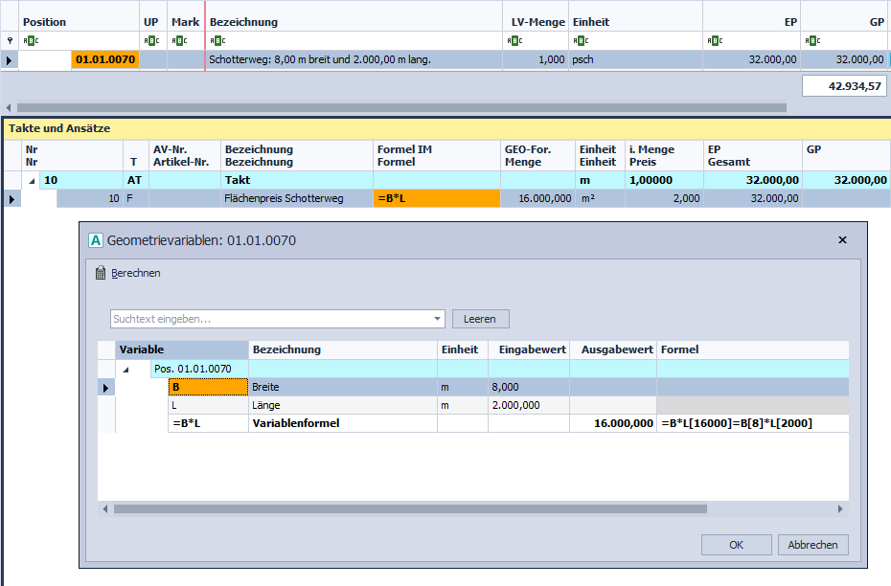The image size is (891, 586).
Task: Click the Berechnen calculator icon
Action: tap(101, 274)
